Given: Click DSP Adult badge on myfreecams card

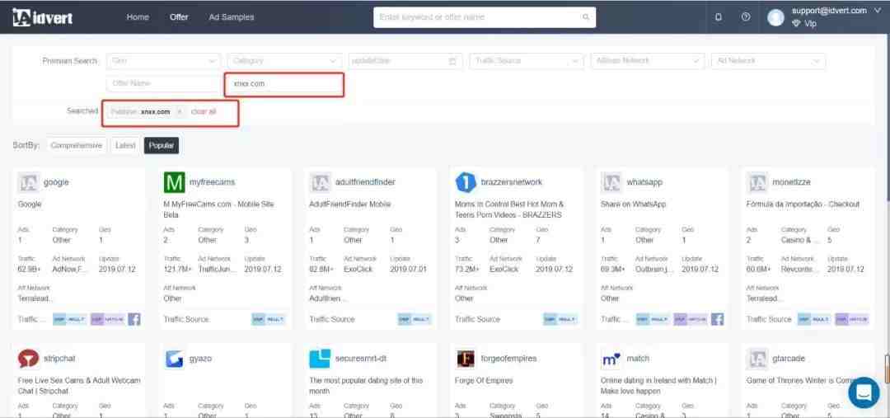Looking at the screenshot, I should (x=269, y=319).
